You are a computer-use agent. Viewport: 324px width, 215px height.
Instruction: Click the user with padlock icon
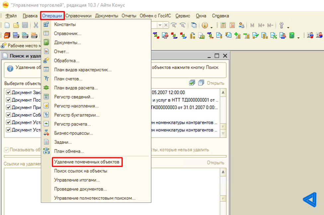[241, 25]
